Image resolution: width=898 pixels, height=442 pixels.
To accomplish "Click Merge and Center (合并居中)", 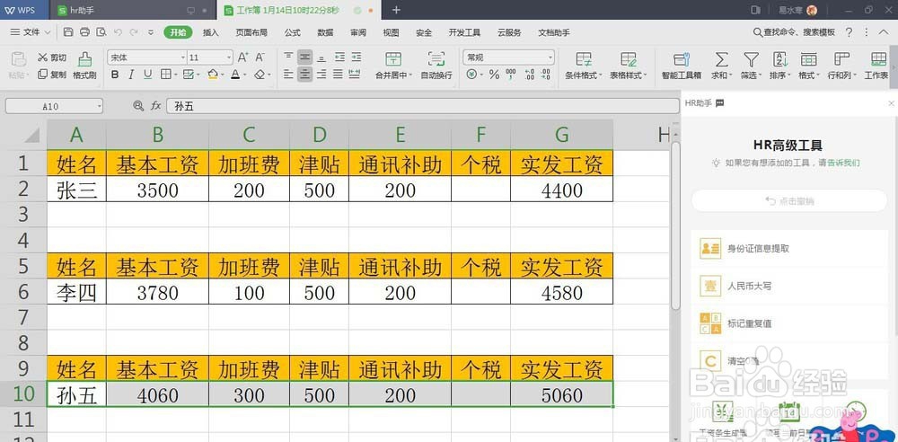I will [x=393, y=66].
